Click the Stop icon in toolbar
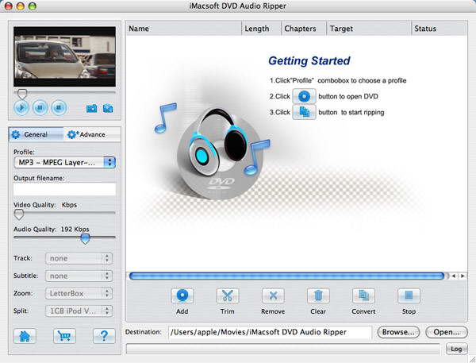476x363 pixels. point(409,295)
